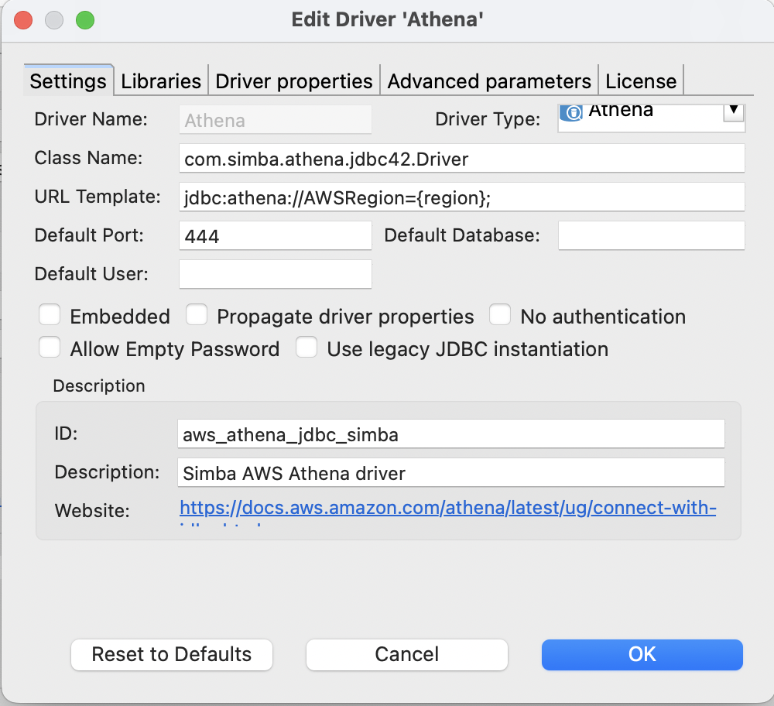Screen dimensions: 774x706
Task: Check Use legacy JDBC instantiation
Action: coord(307,348)
